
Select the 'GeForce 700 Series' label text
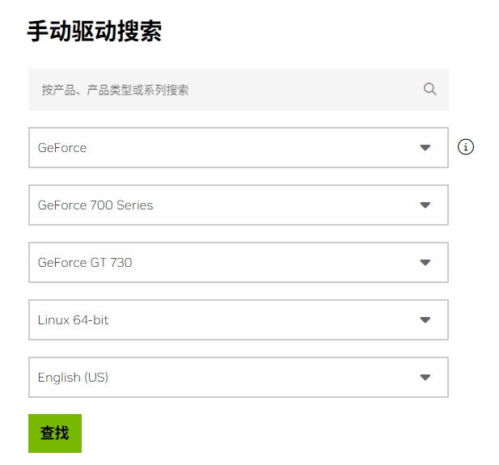(95, 205)
